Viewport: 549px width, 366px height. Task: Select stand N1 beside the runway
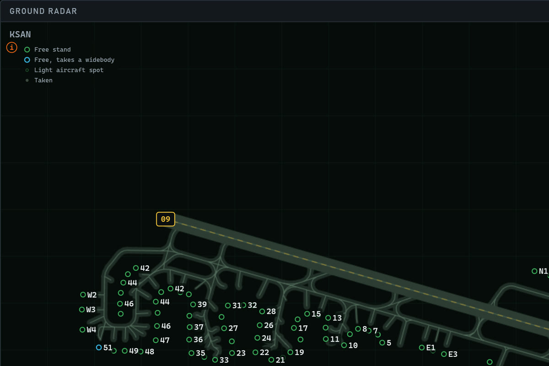pyautogui.click(x=534, y=271)
